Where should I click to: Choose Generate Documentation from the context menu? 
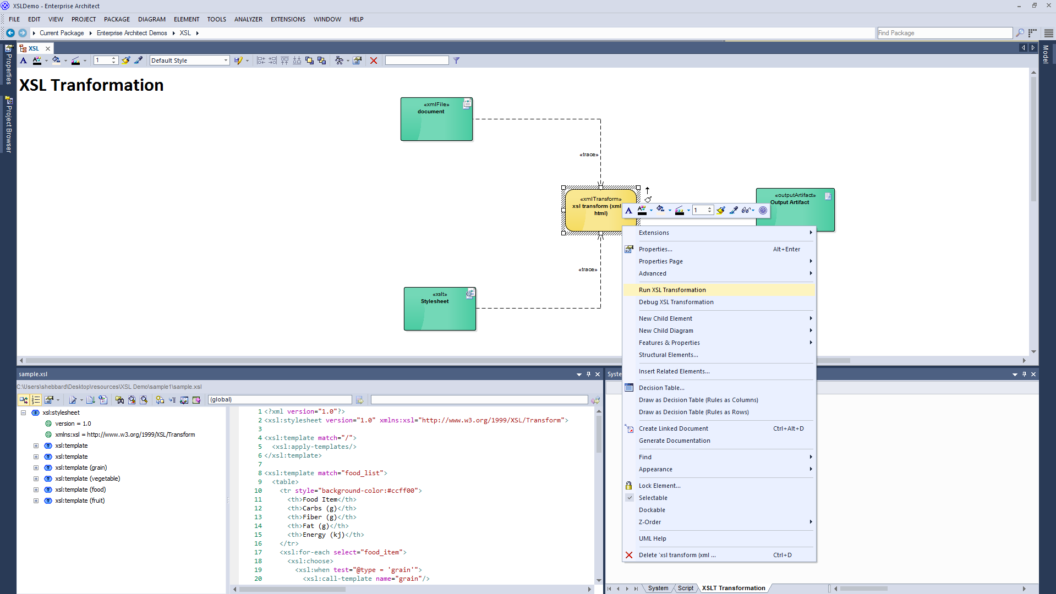(x=719, y=441)
